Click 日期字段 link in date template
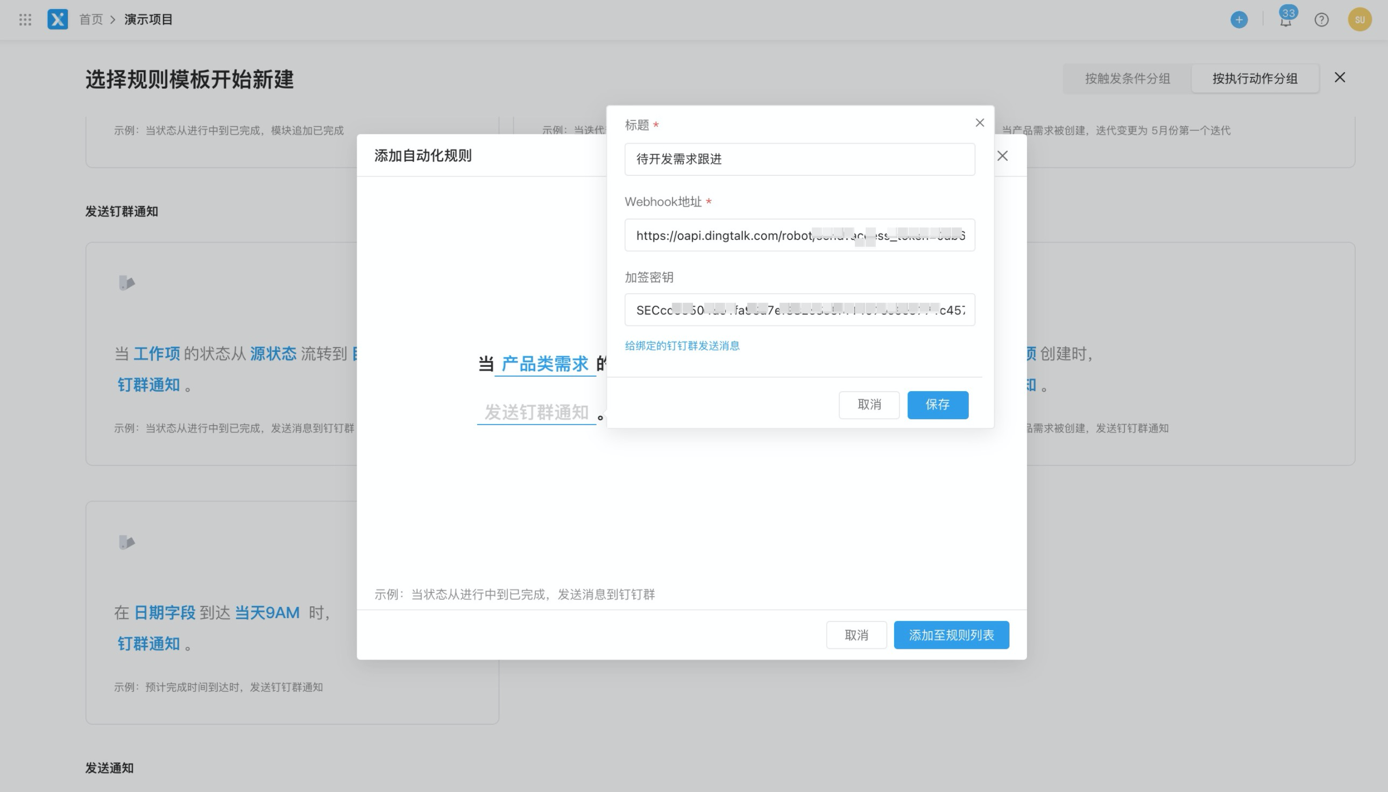1388x792 pixels. (x=164, y=612)
